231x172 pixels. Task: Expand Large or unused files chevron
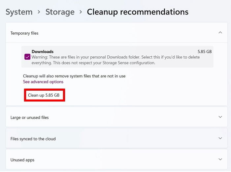220,117
